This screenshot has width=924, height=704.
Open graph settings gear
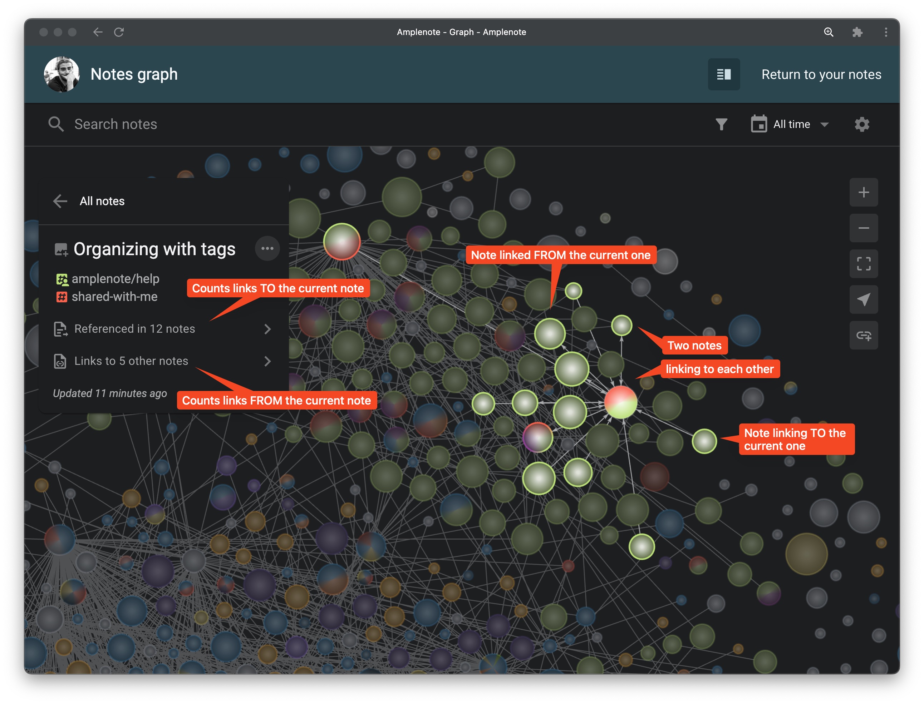tap(861, 124)
